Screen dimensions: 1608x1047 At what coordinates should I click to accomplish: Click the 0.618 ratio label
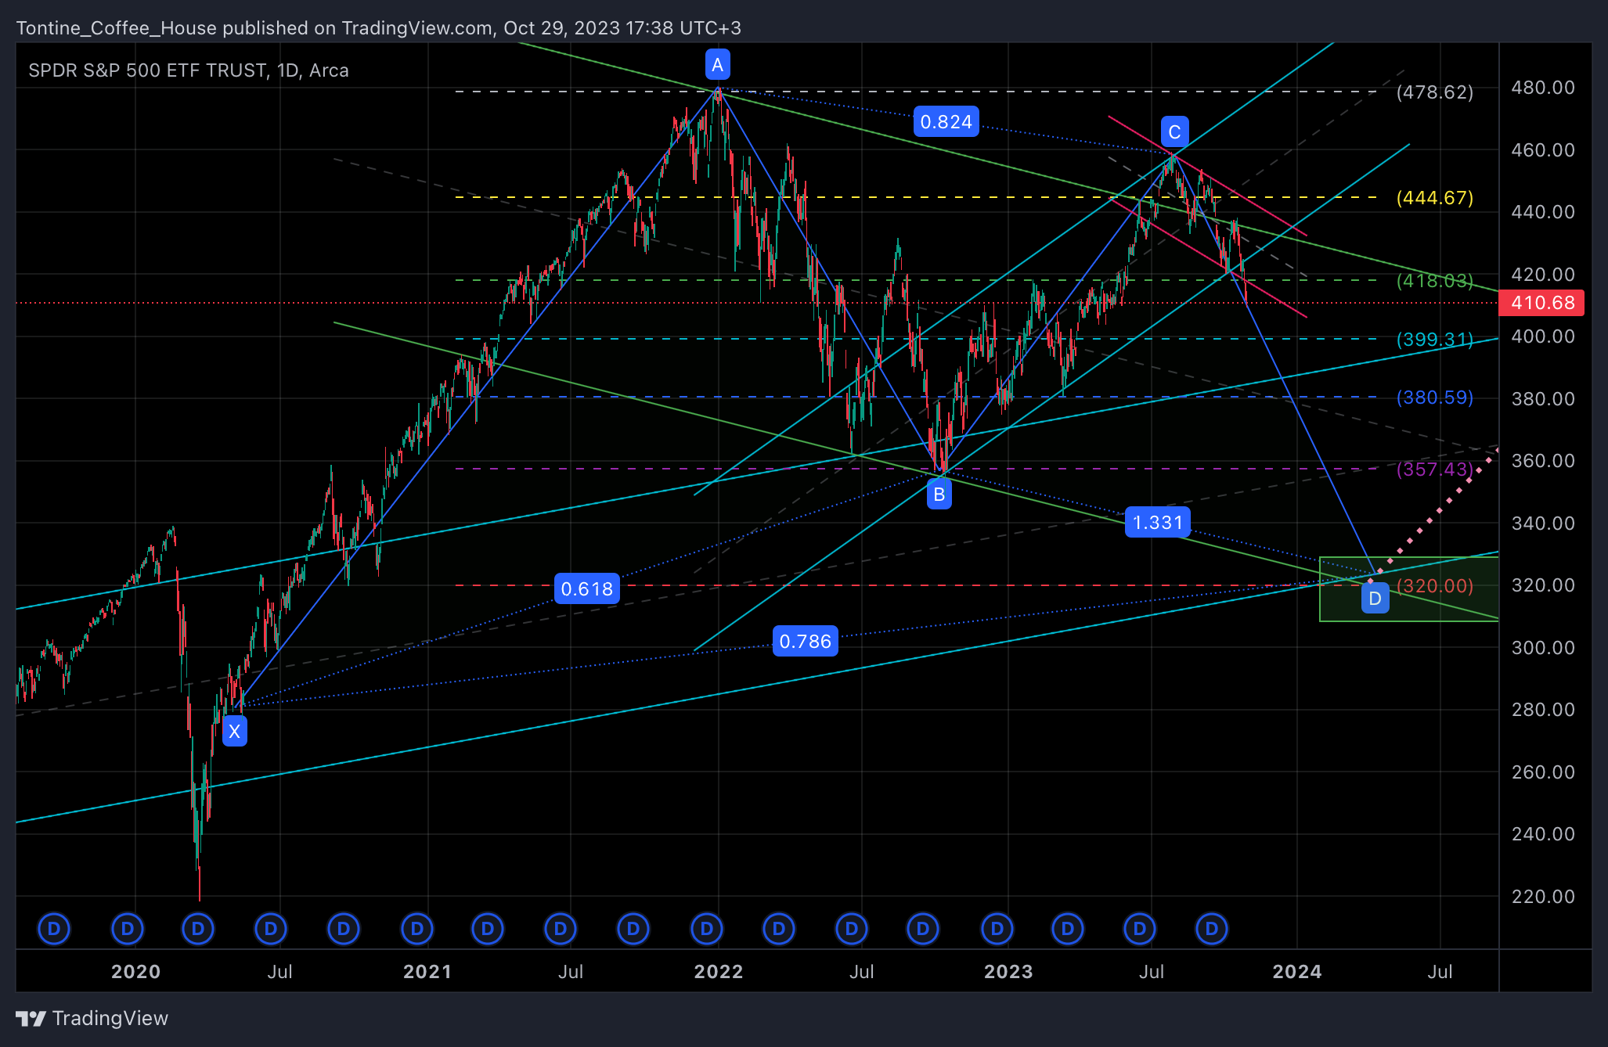click(x=586, y=588)
